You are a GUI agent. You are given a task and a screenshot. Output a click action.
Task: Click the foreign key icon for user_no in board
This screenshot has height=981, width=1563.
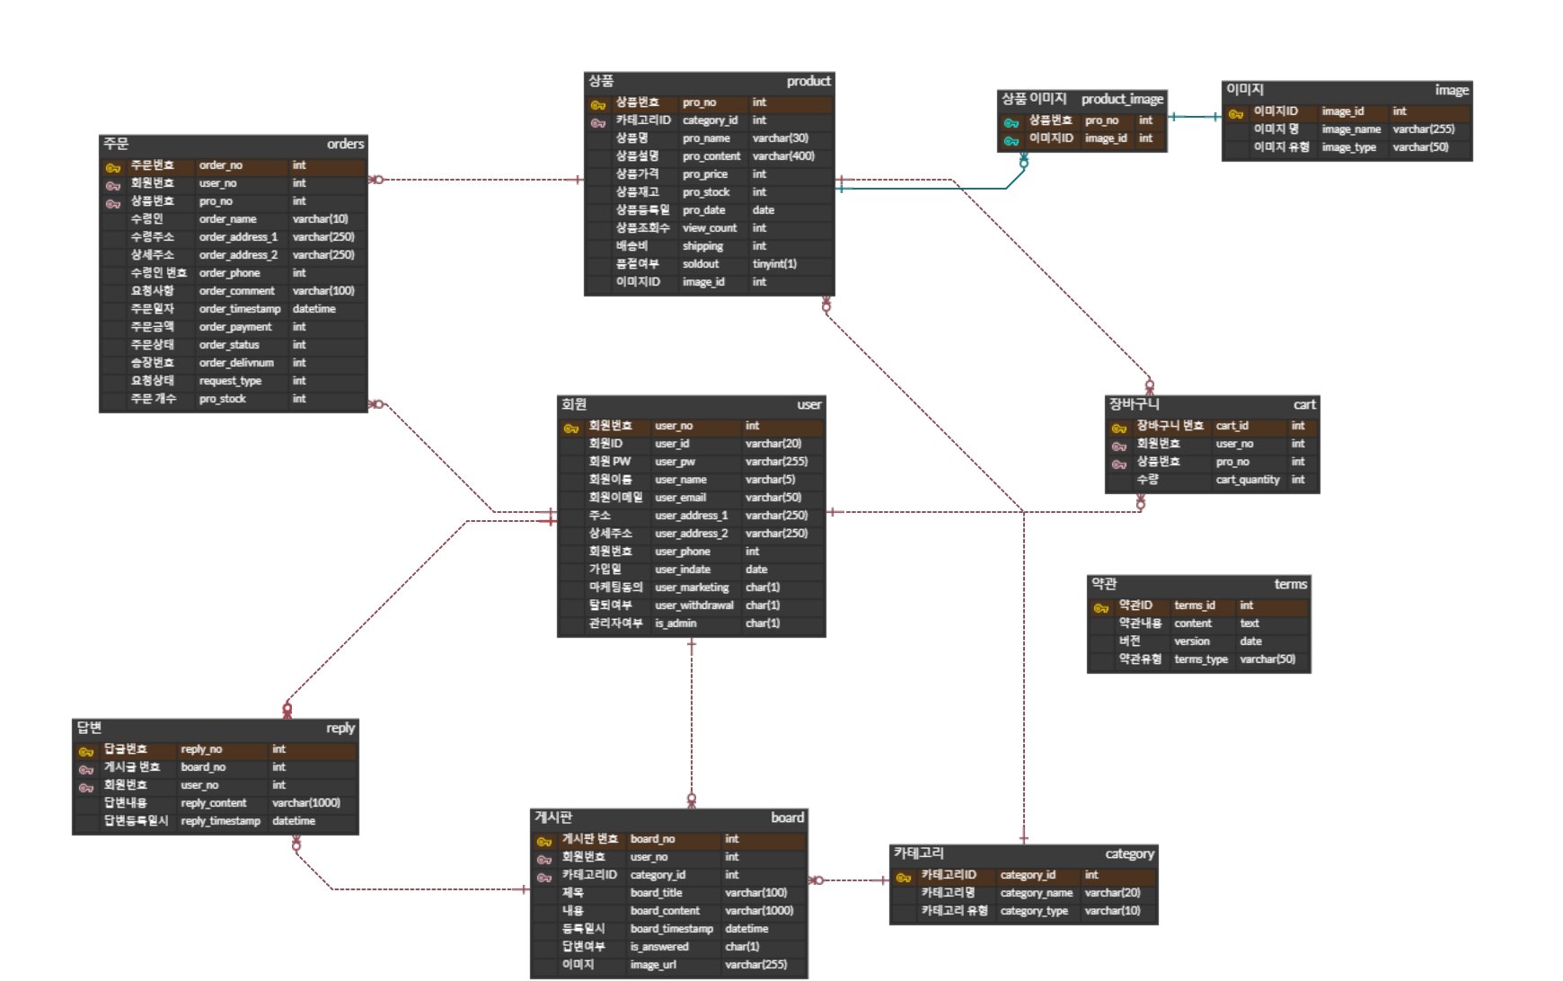[544, 859]
